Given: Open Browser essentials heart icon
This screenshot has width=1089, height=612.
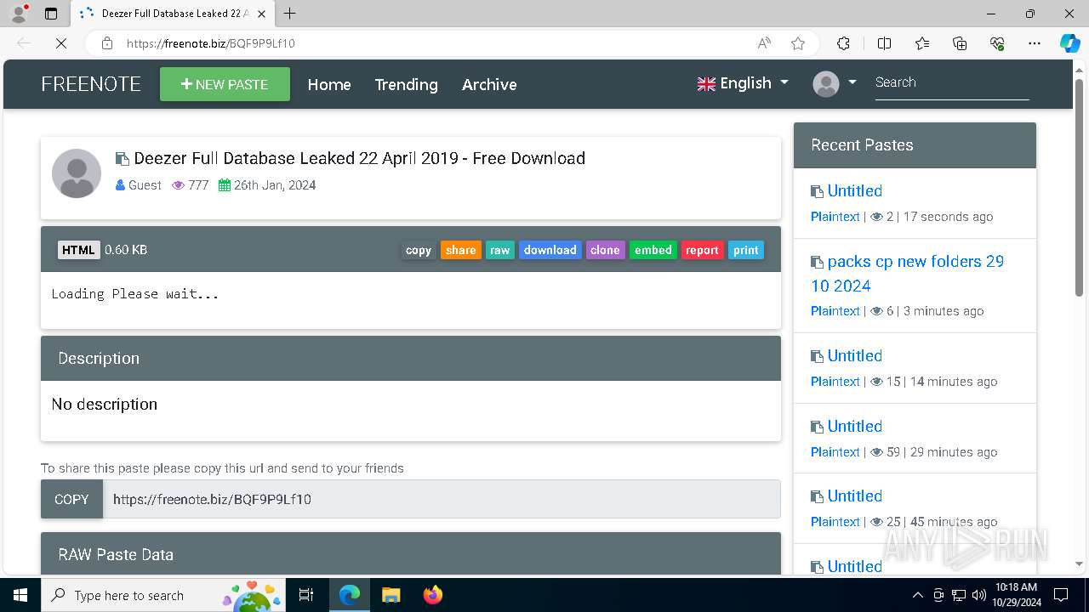Looking at the screenshot, I should pos(997,43).
